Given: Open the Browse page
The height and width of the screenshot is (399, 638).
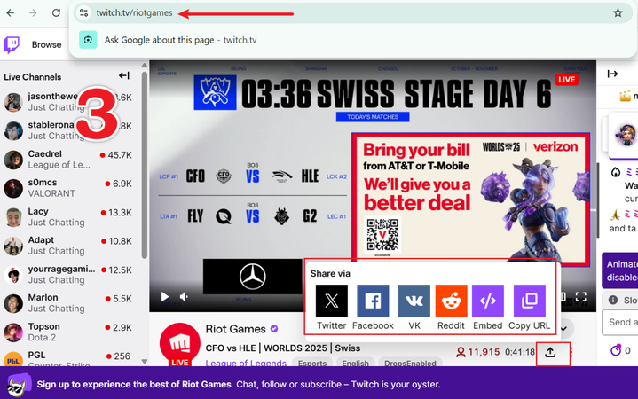Looking at the screenshot, I should pos(46,44).
